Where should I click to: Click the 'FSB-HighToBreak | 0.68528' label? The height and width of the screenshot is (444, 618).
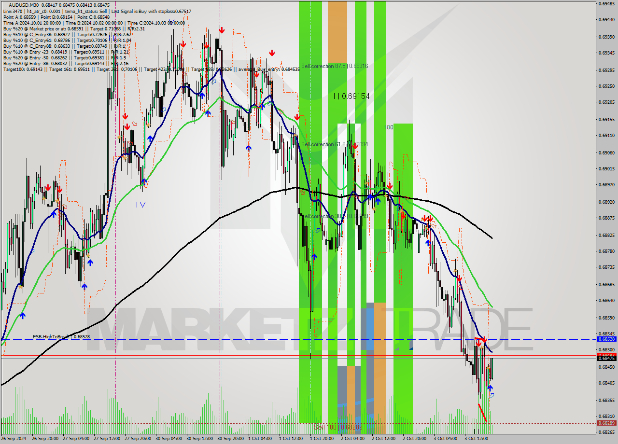coord(61,336)
